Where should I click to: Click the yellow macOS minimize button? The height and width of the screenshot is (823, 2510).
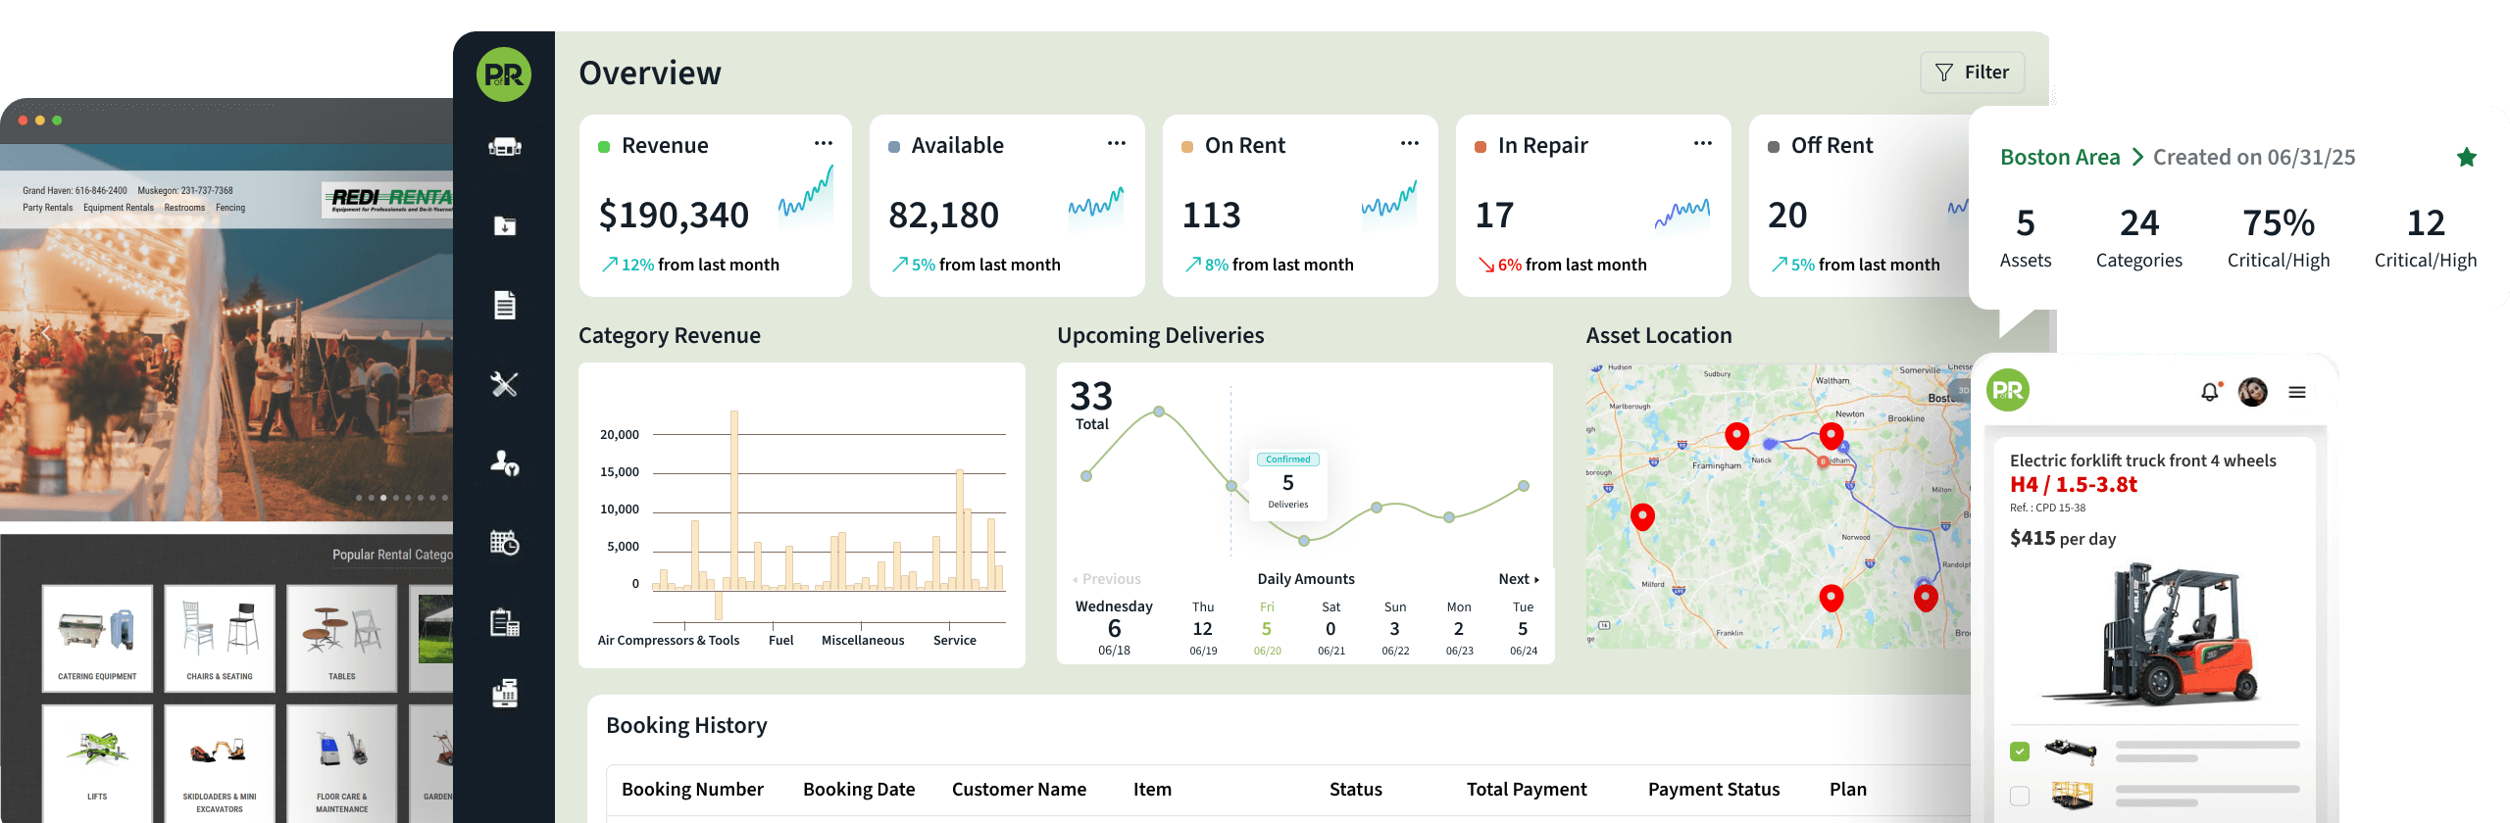[x=40, y=121]
